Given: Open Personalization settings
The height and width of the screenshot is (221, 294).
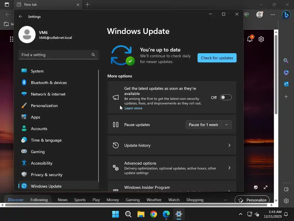Looking at the screenshot, I should coord(58,106).
